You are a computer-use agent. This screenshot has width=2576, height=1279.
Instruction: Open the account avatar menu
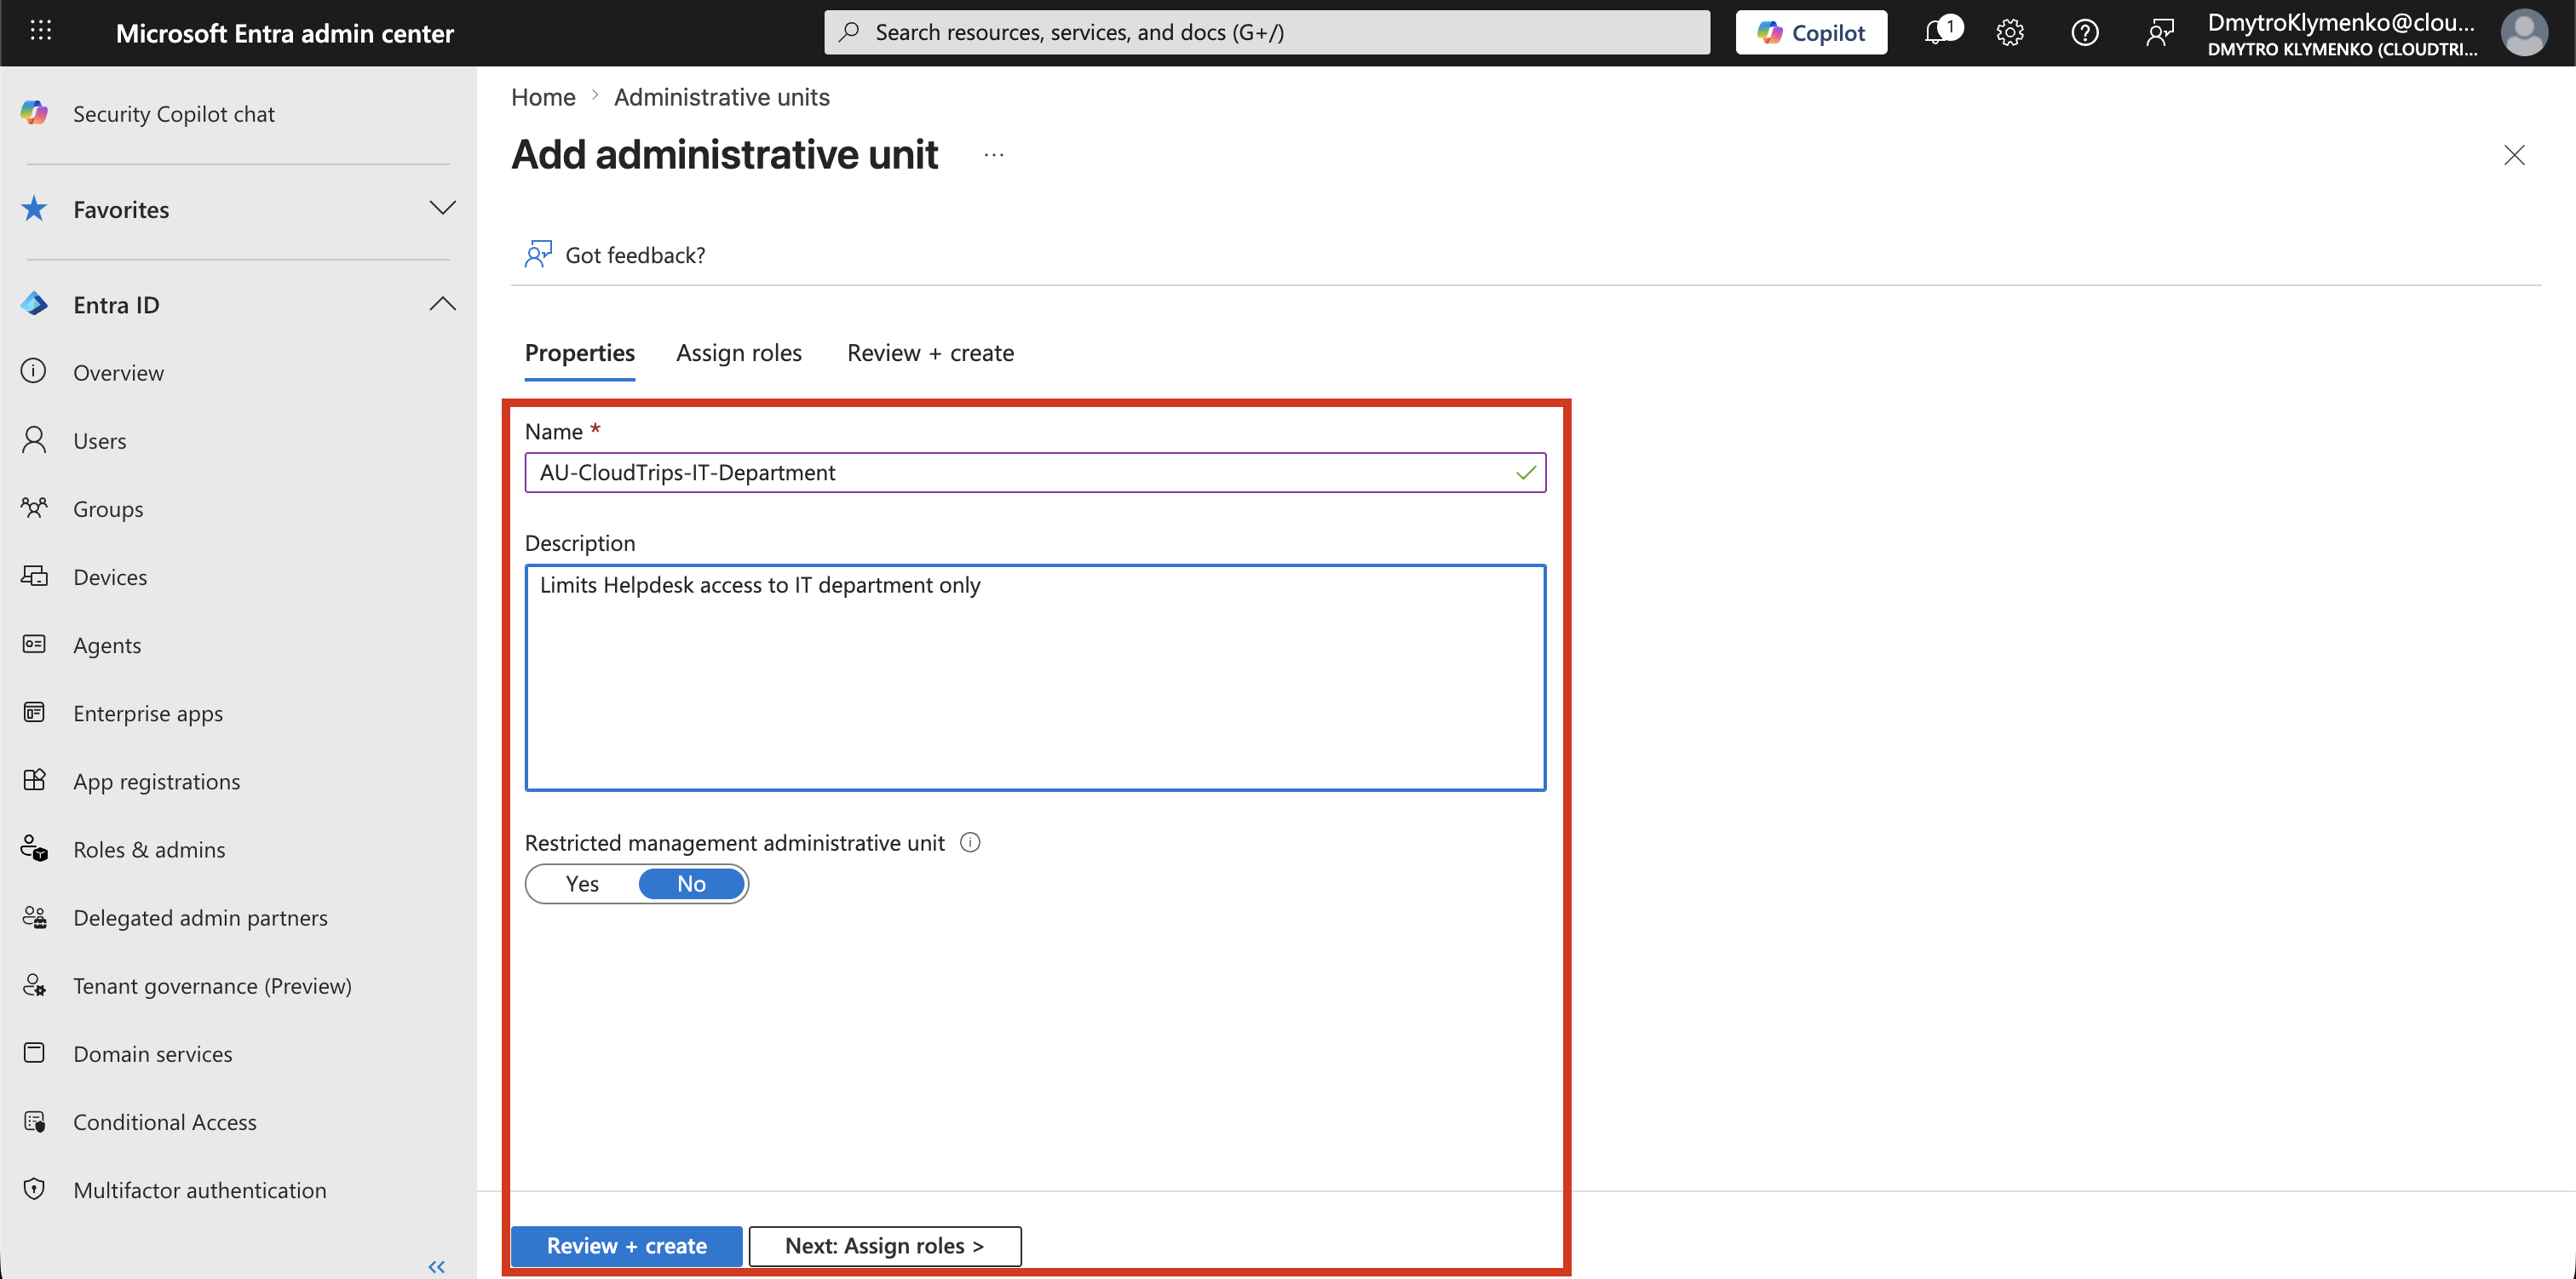(x=2524, y=32)
